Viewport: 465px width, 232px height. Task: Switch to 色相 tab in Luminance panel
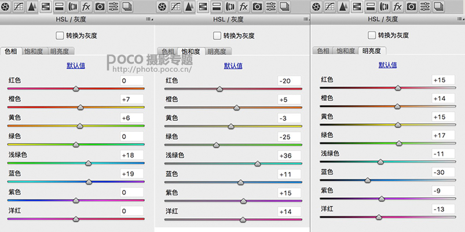(323, 51)
